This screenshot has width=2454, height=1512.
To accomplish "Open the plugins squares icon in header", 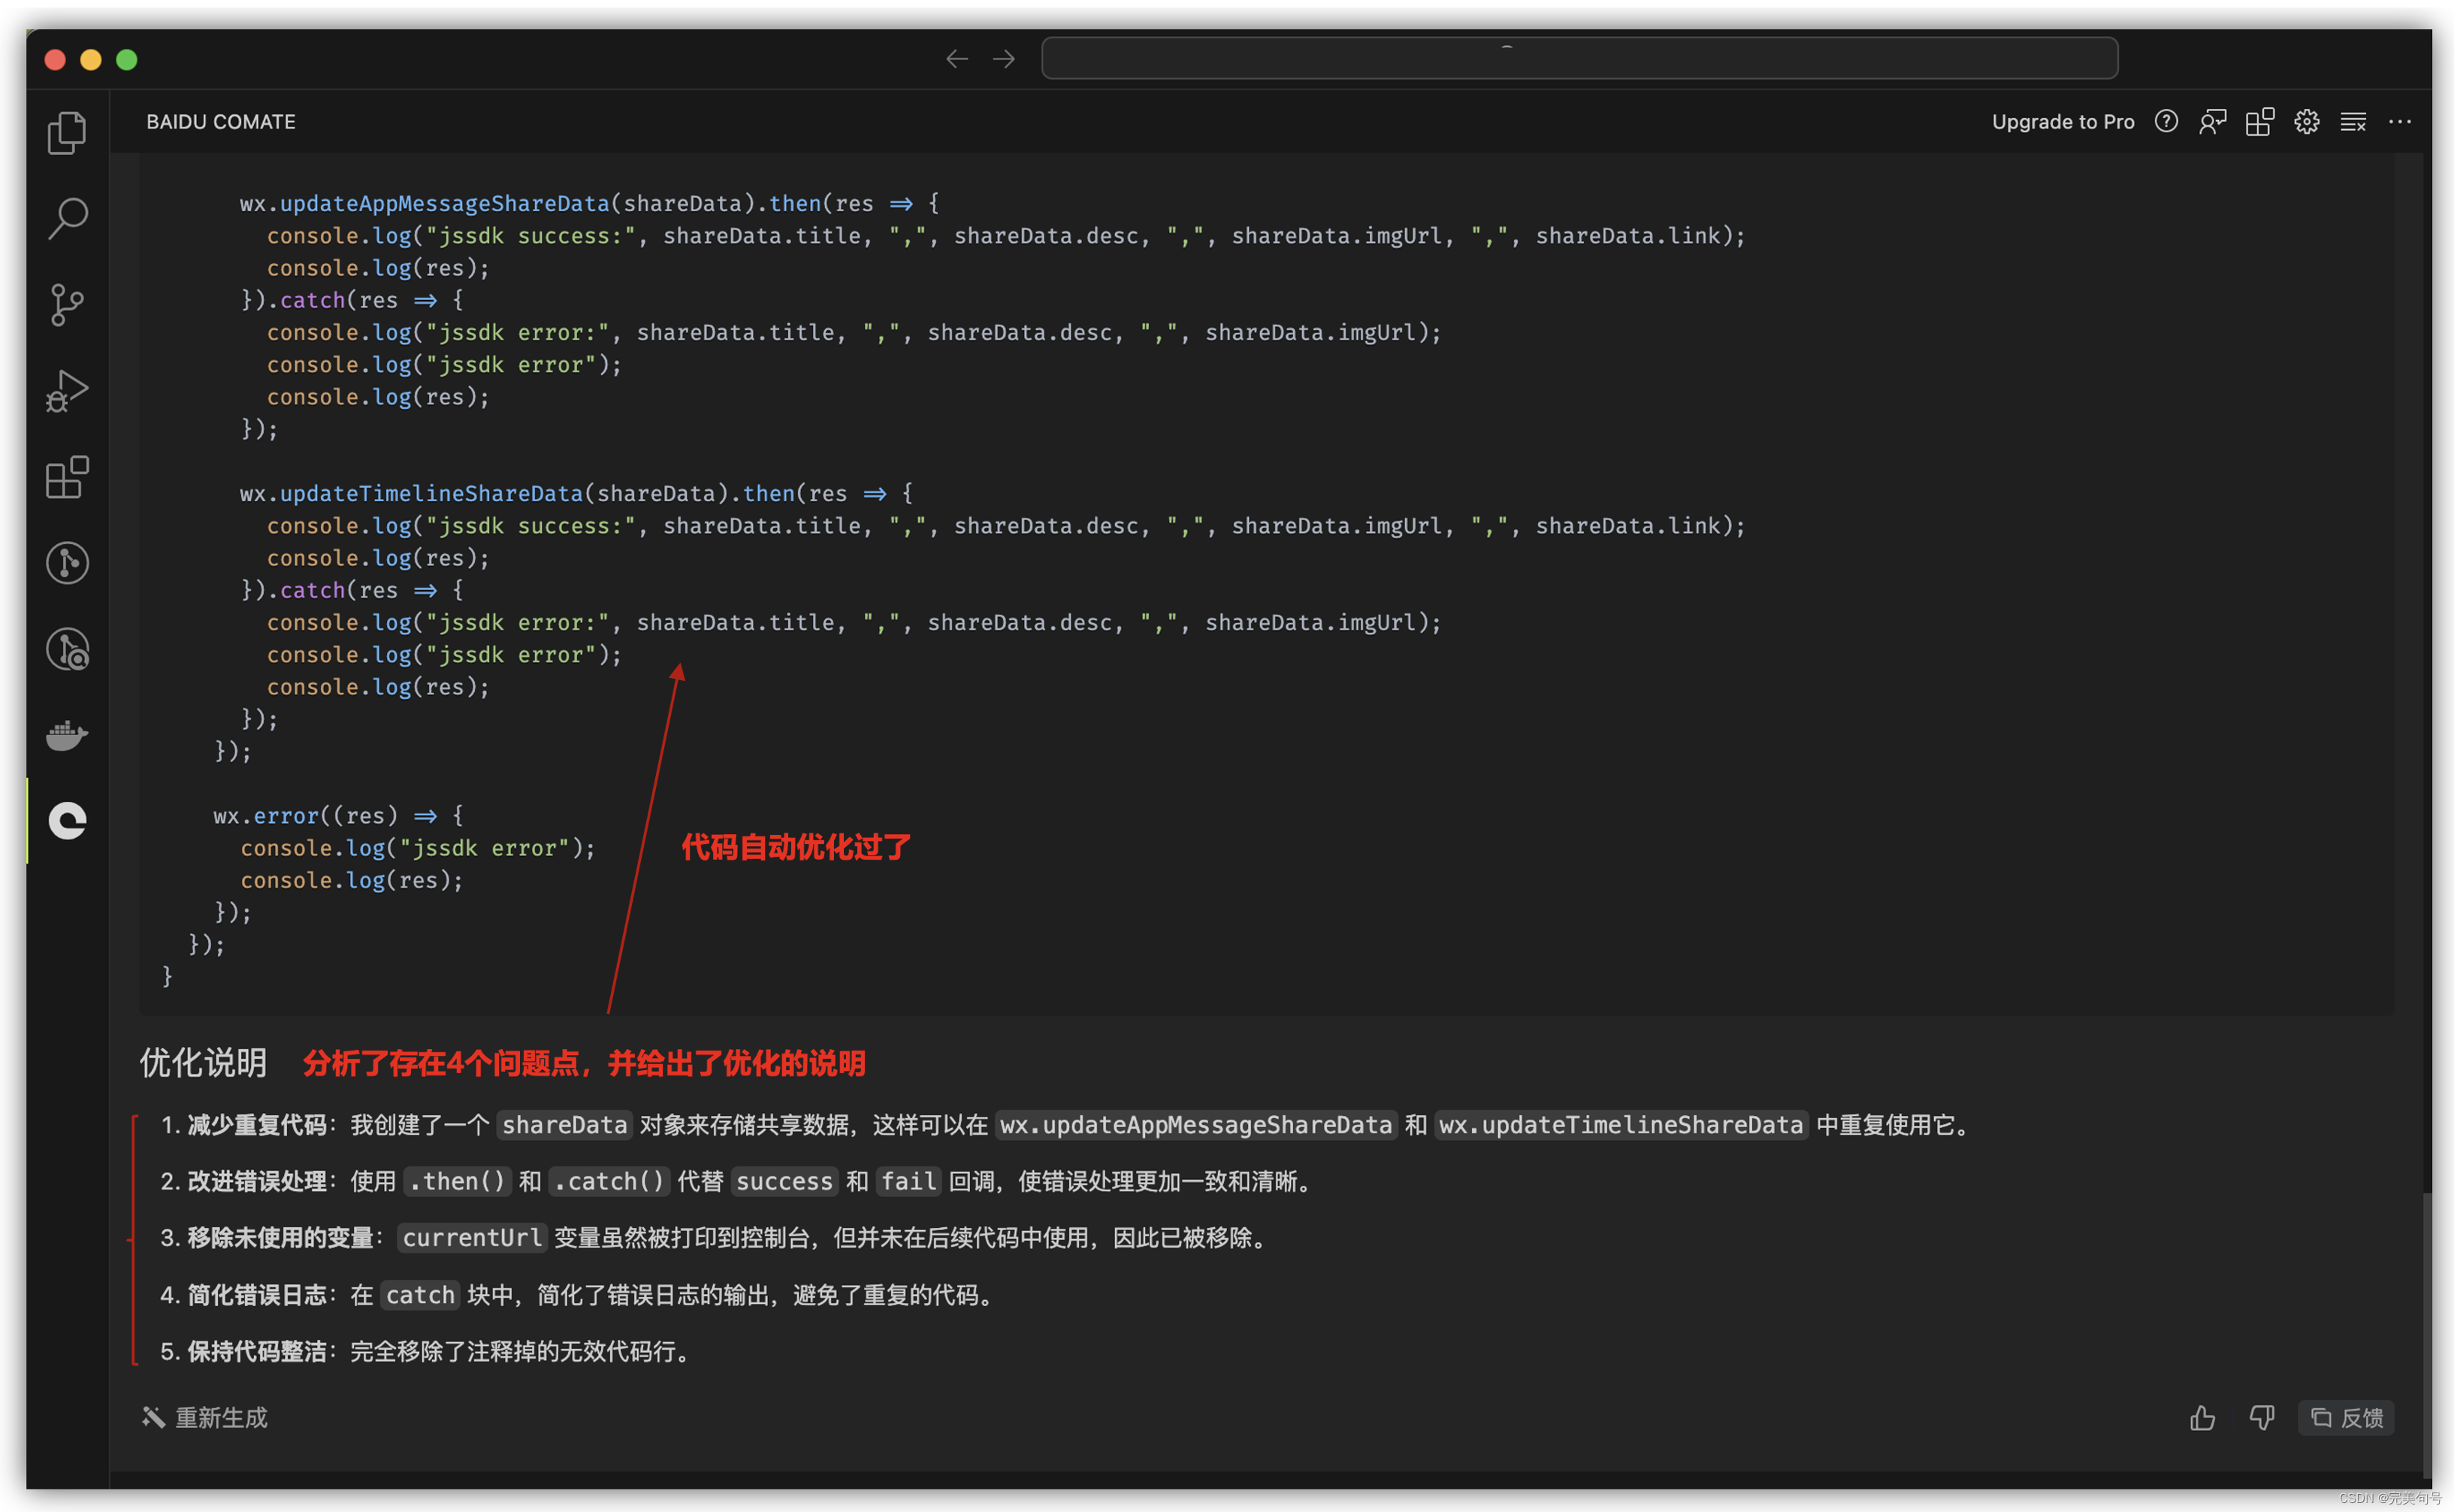I will coord(2259,121).
